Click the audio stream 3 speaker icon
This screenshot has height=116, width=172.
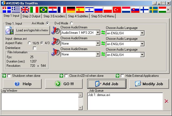56,52
